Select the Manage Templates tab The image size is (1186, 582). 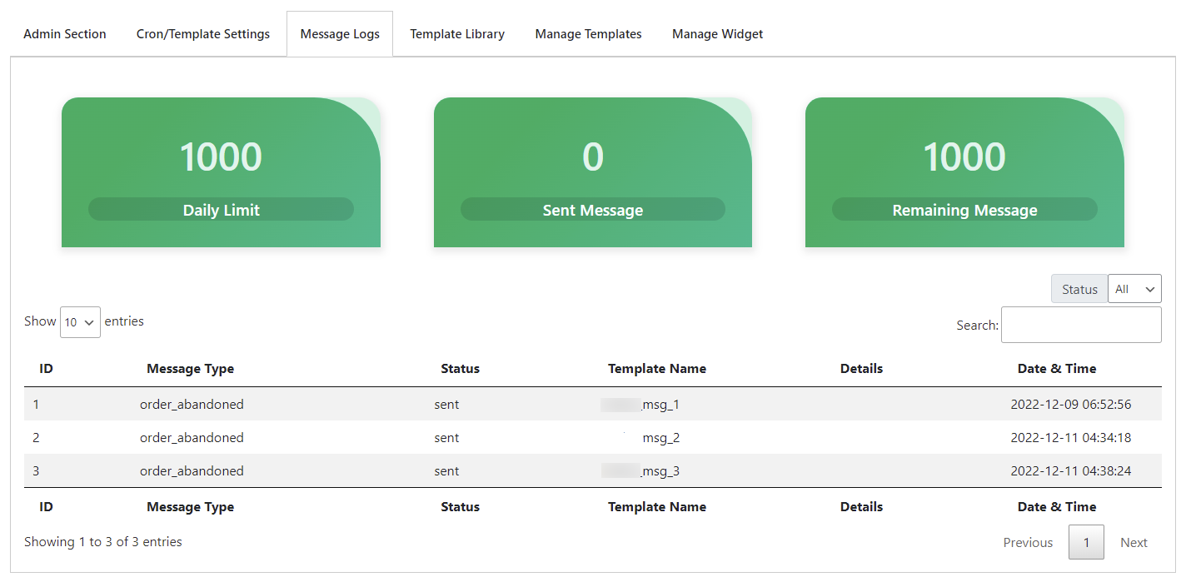(x=588, y=33)
